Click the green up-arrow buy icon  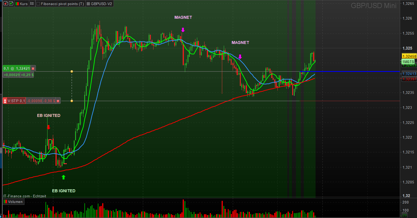click(11, 3)
